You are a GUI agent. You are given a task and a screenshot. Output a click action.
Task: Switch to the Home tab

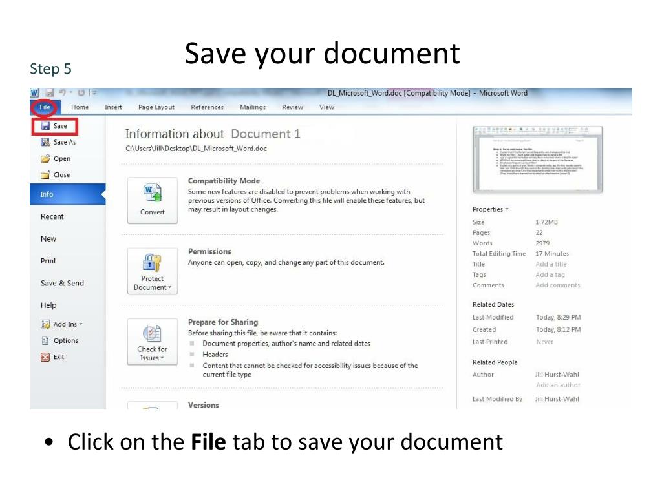(80, 107)
